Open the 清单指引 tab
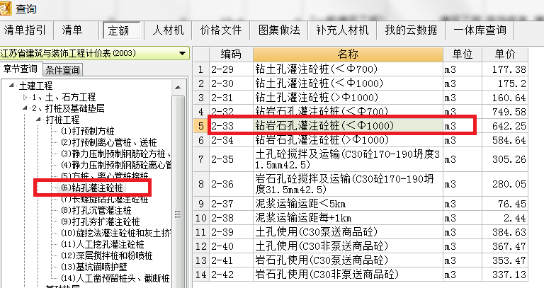Image resolution: width=544 pixels, height=288 pixels. point(25,30)
